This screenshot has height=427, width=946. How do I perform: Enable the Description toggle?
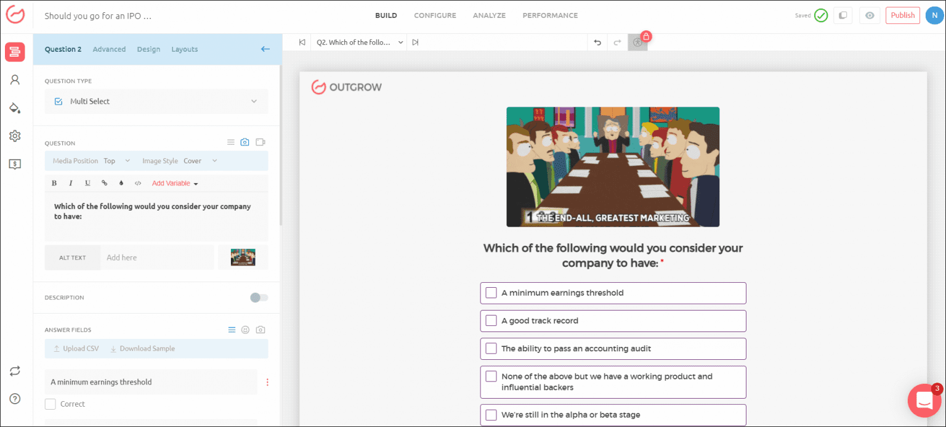coord(259,297)
